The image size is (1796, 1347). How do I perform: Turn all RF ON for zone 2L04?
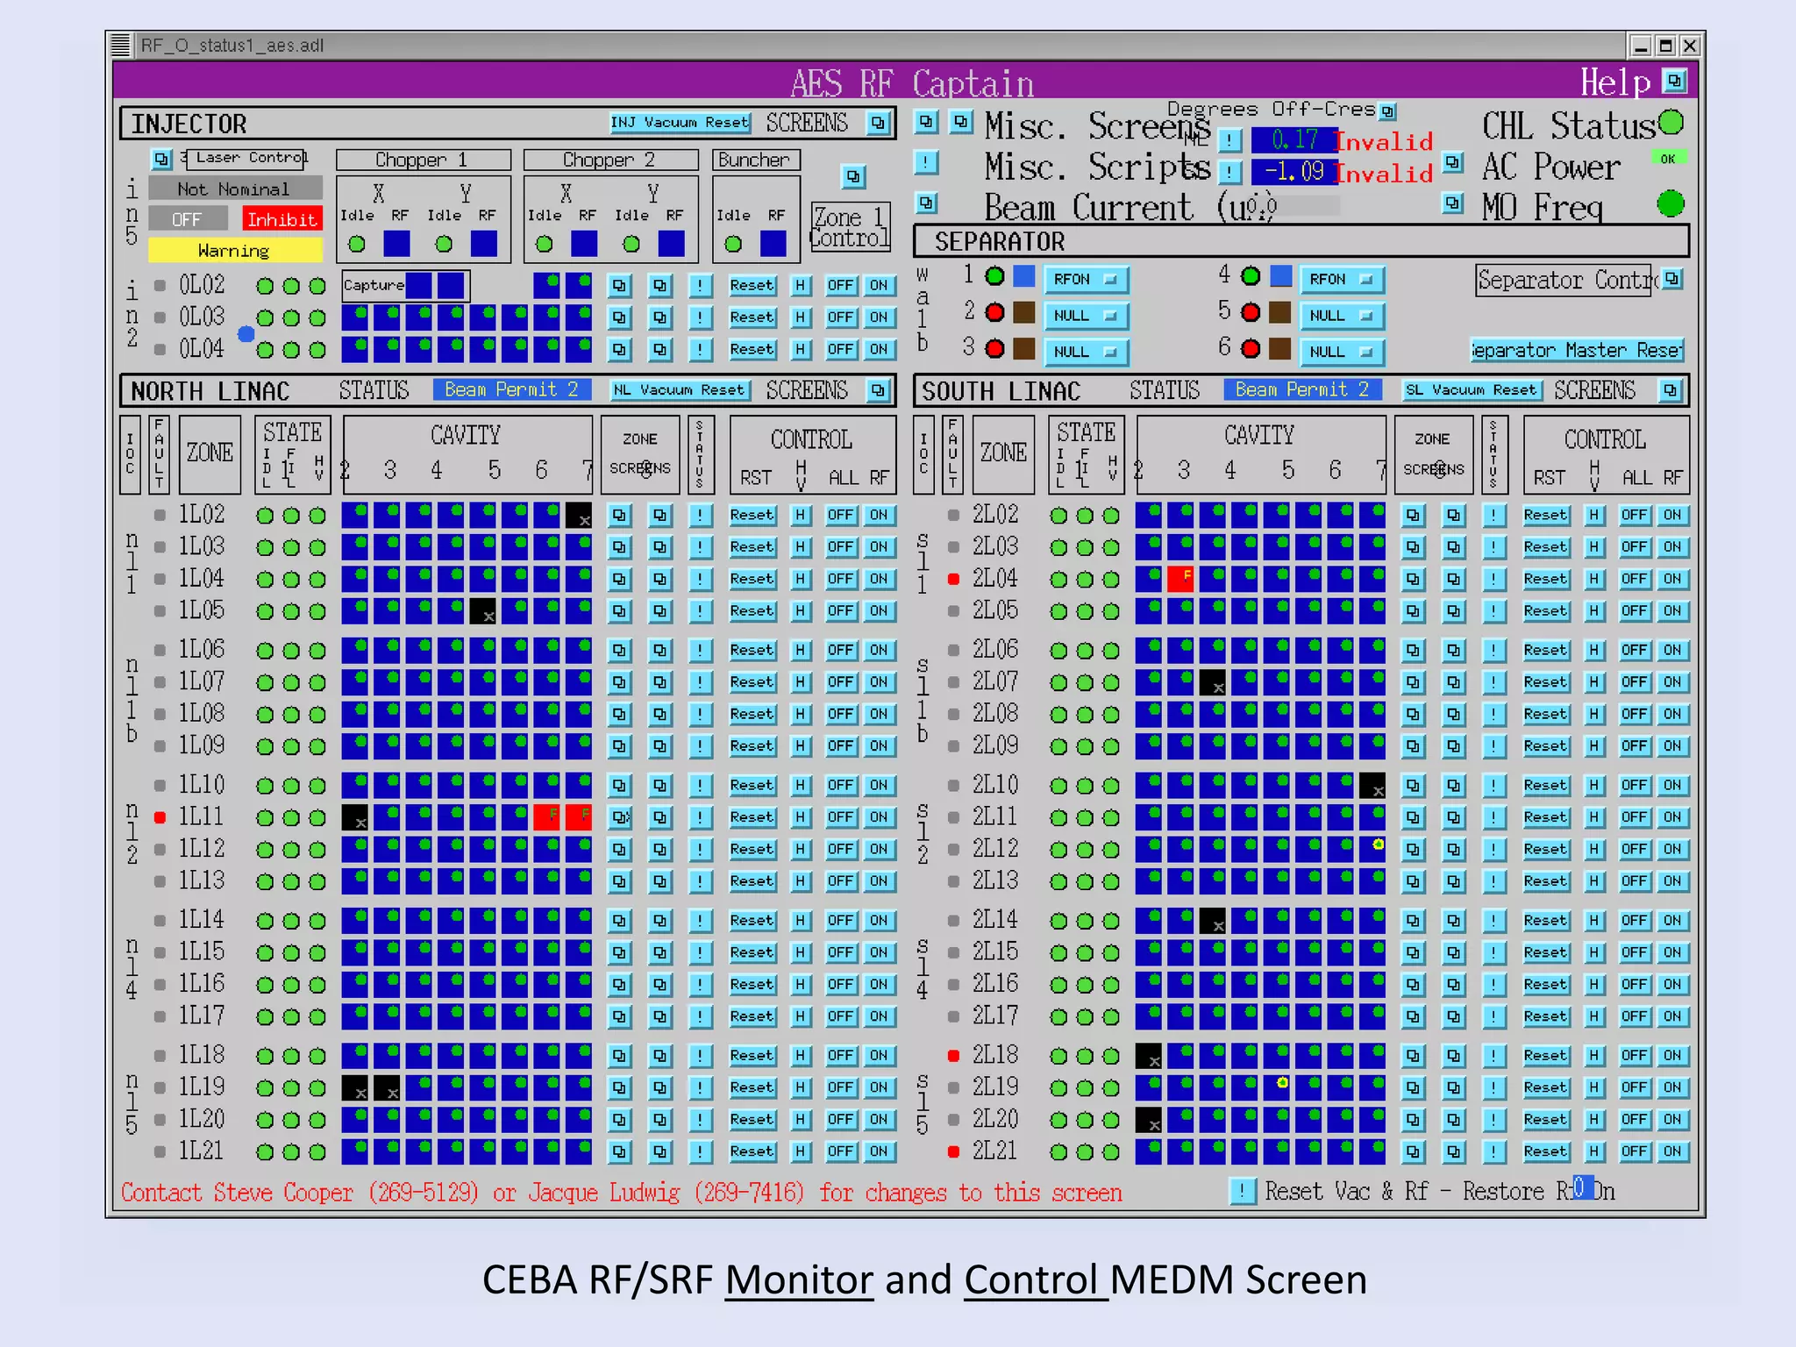click(1671, 579)
